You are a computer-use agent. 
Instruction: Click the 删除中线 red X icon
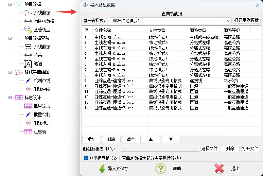[28, 89]
